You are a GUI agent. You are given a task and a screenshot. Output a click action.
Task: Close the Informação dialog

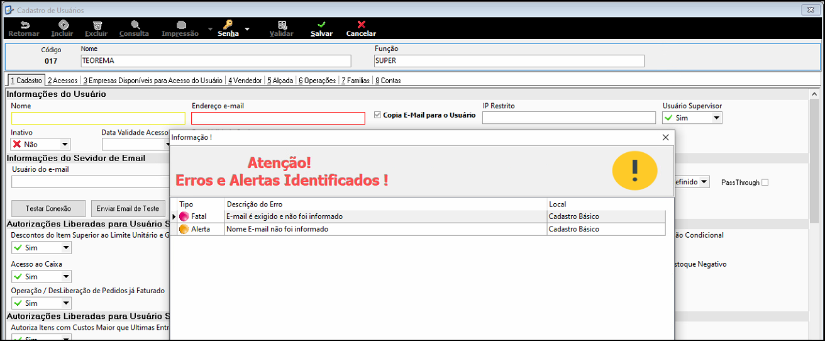click(x=666, y=137)
